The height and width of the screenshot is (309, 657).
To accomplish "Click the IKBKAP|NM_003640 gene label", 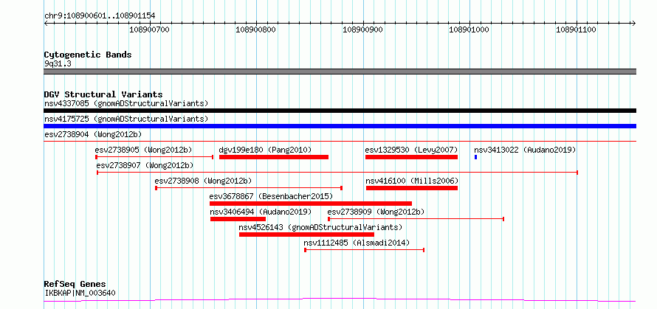I will pos(80,293).
